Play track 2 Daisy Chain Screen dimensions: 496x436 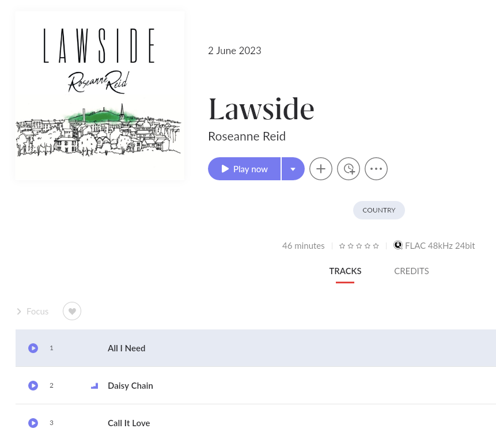tap(33, 386)
